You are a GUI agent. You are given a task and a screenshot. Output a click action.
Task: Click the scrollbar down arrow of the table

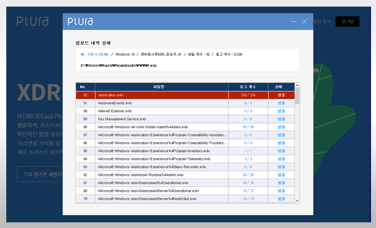click(297, 201)
